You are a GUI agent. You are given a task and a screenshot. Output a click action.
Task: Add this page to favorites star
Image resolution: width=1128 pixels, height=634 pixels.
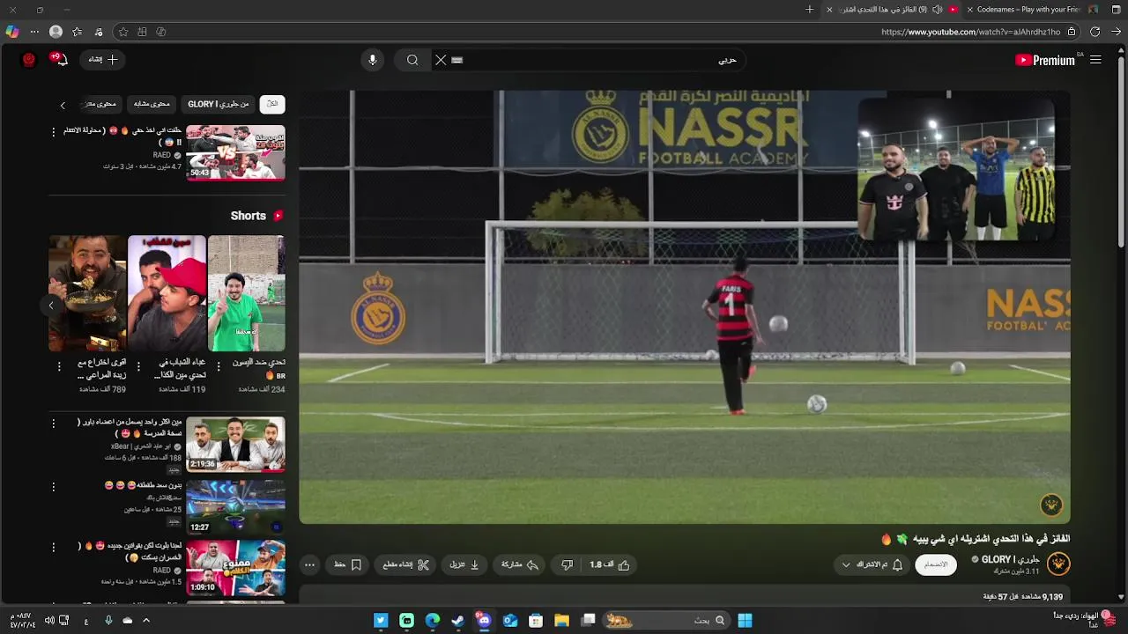click(123, 32)
